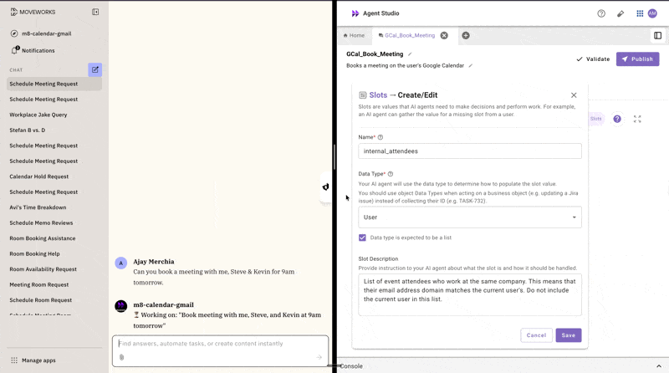Expand the Console panel chevron
Viewport: 669px width, 373px height.
click(659, 366)
